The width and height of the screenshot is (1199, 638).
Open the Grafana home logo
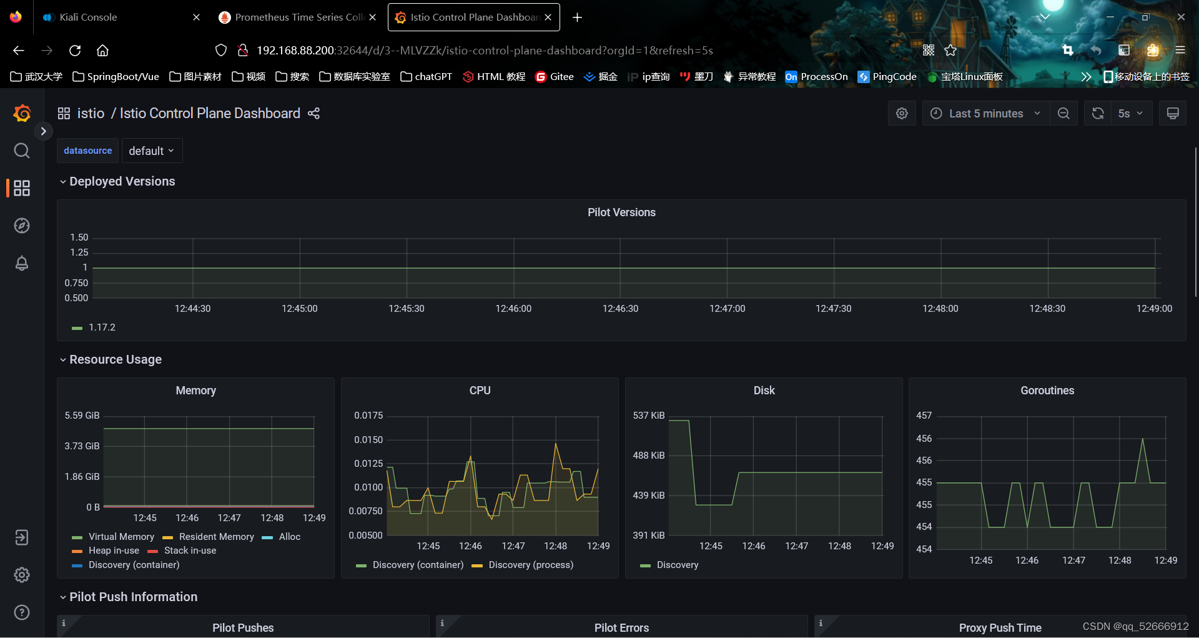pos(22,113)
